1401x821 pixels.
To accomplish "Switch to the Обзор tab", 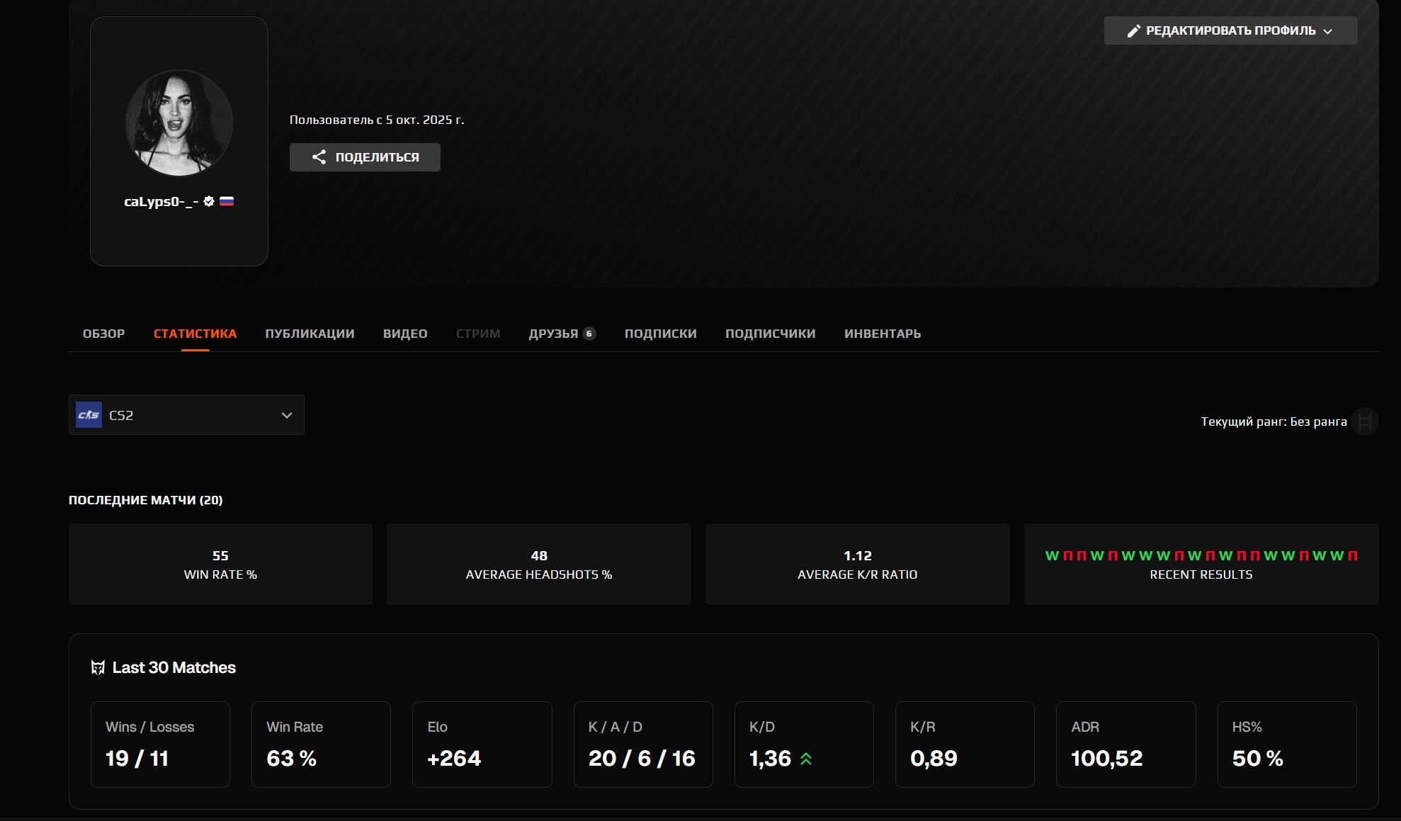I will (x=103, y=334).
